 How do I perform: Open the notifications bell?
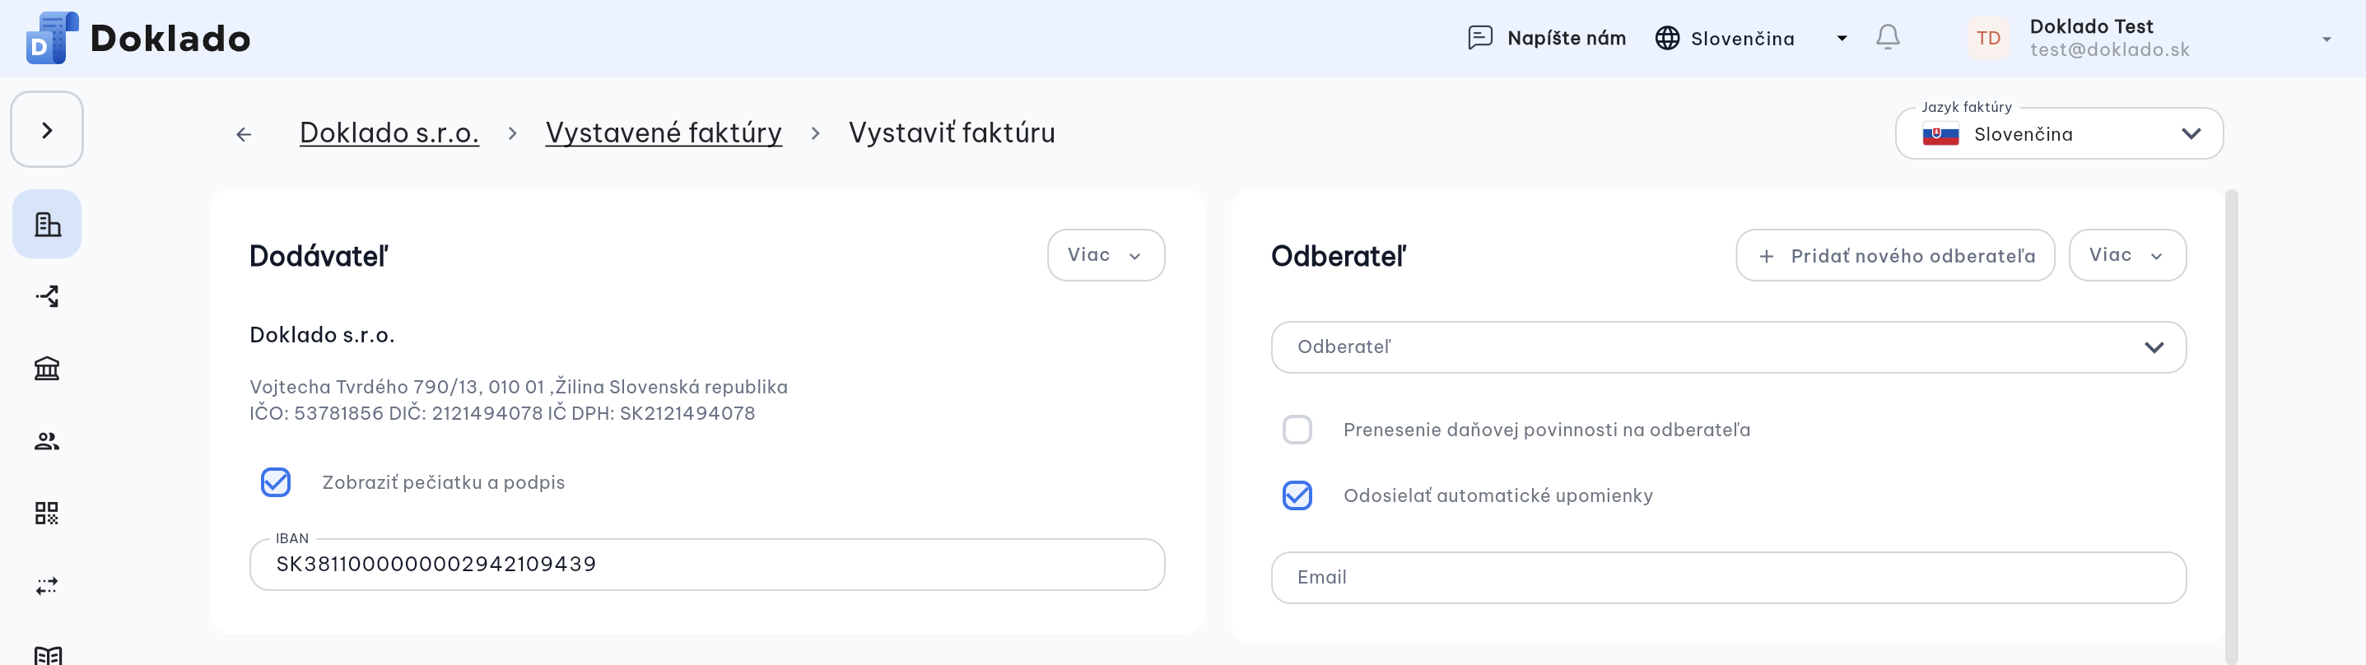[1888, 38]
